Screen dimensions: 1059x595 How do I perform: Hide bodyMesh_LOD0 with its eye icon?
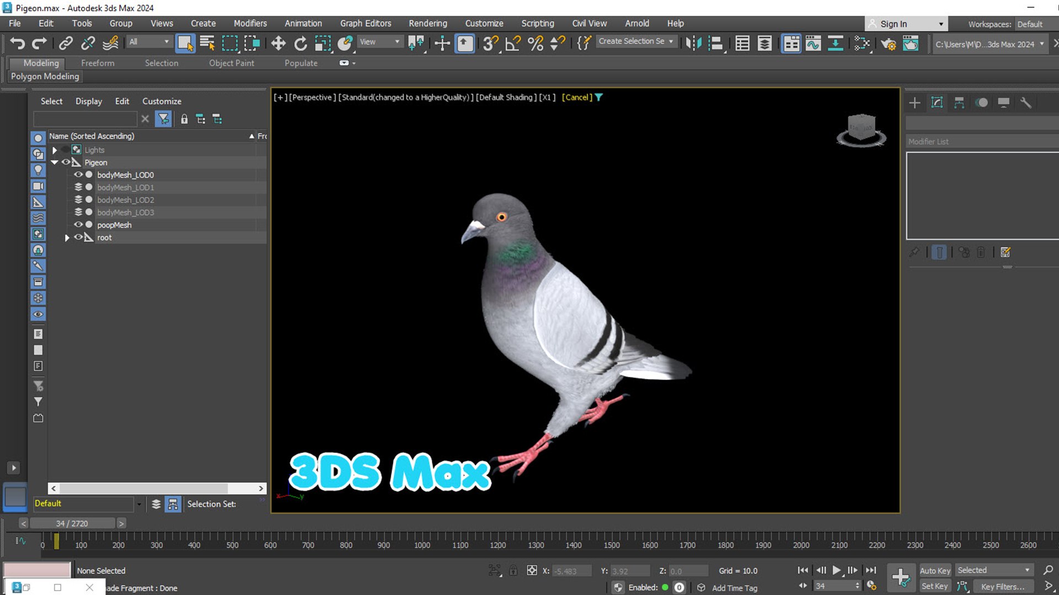coord(78,175)
